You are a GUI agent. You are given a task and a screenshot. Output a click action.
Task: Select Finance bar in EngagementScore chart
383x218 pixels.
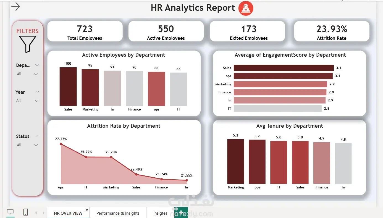(280, 92)
